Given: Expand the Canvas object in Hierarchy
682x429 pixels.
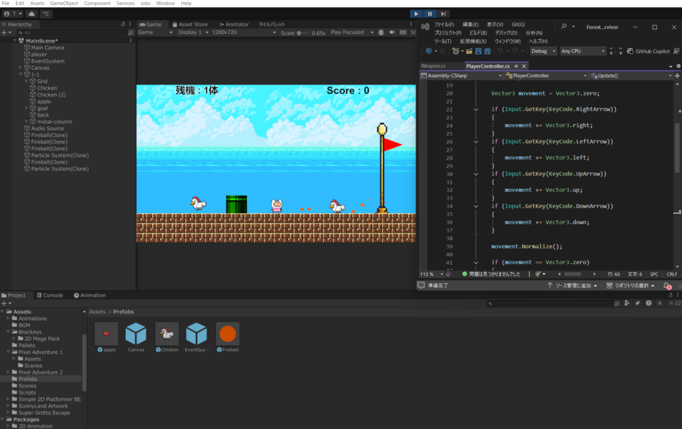Looking at the screenshot, I should (x=21, y=68).
